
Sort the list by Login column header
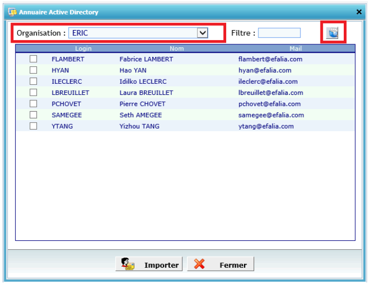click(83, 48)
